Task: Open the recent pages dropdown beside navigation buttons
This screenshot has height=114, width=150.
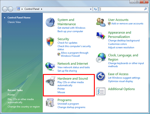Action: pyautogui.click(x=15, y=9)
